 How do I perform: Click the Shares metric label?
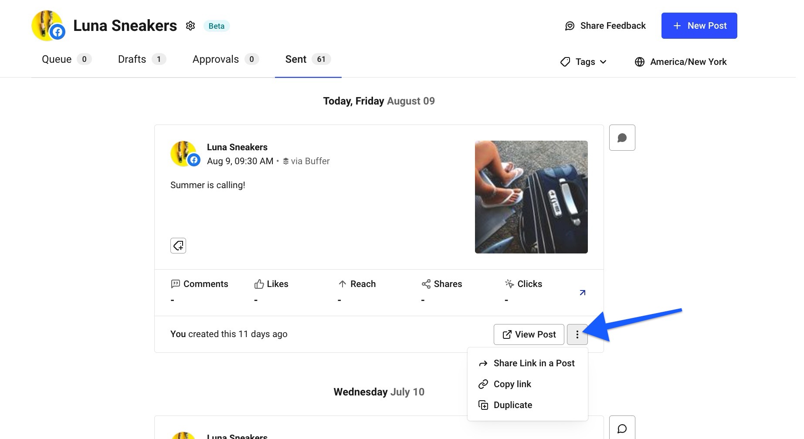441,284
